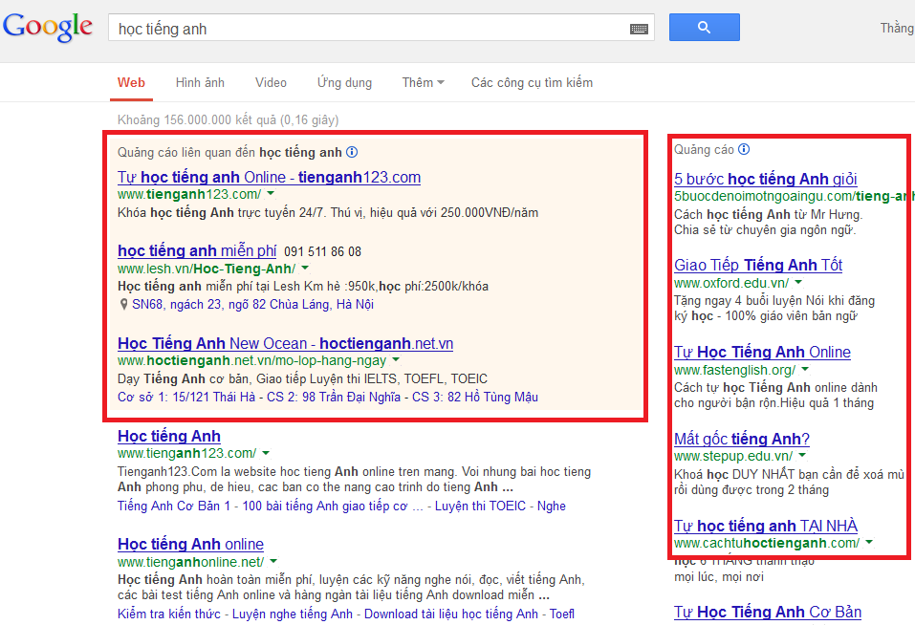Click the blue search magnifier button
The height and width of the screenshot is (625, 915).
pyautogui.click(x=705, y=28)
